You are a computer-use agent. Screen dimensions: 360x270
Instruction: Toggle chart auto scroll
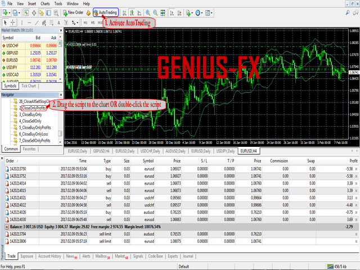172,13
